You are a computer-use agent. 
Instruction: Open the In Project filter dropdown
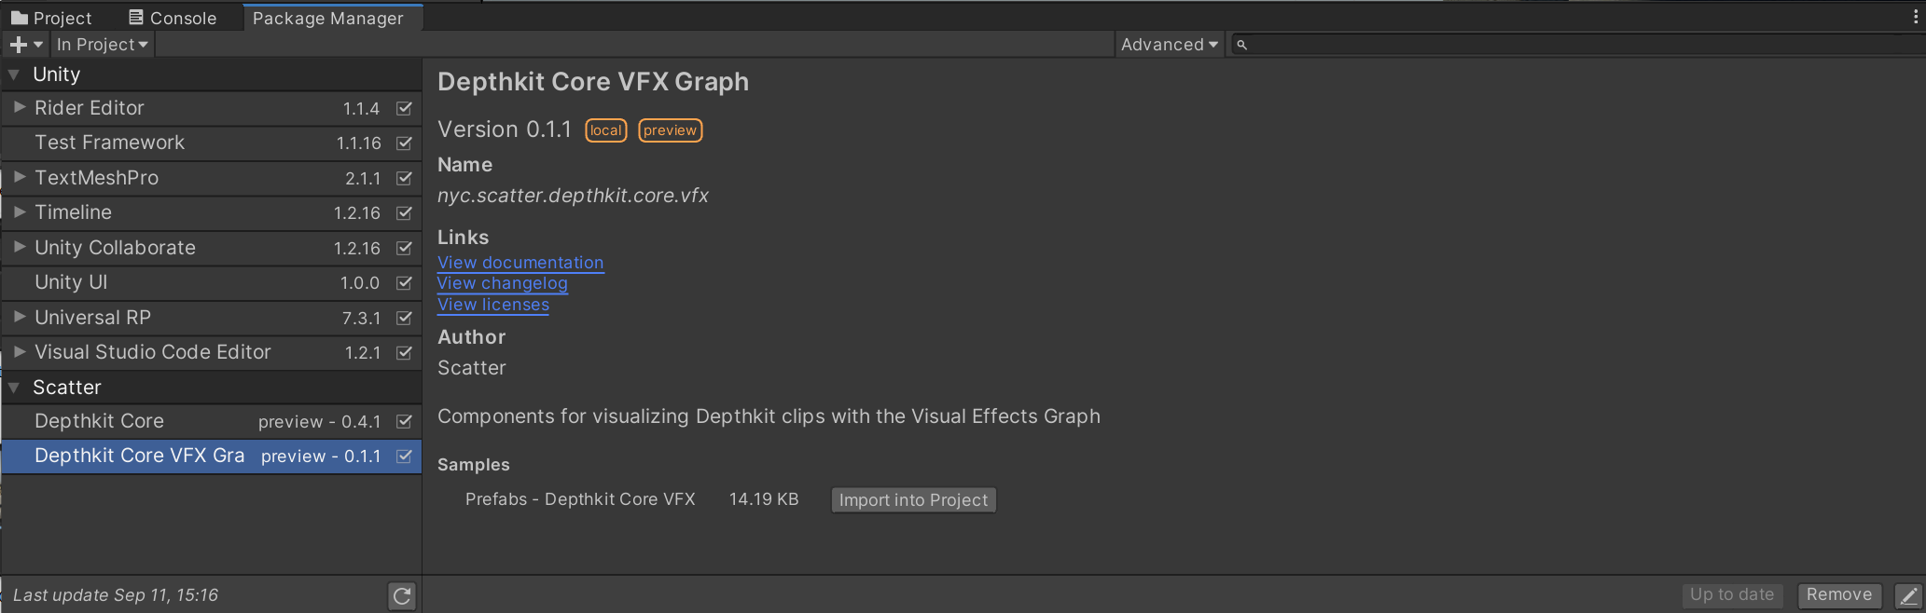tap(102, 44)
